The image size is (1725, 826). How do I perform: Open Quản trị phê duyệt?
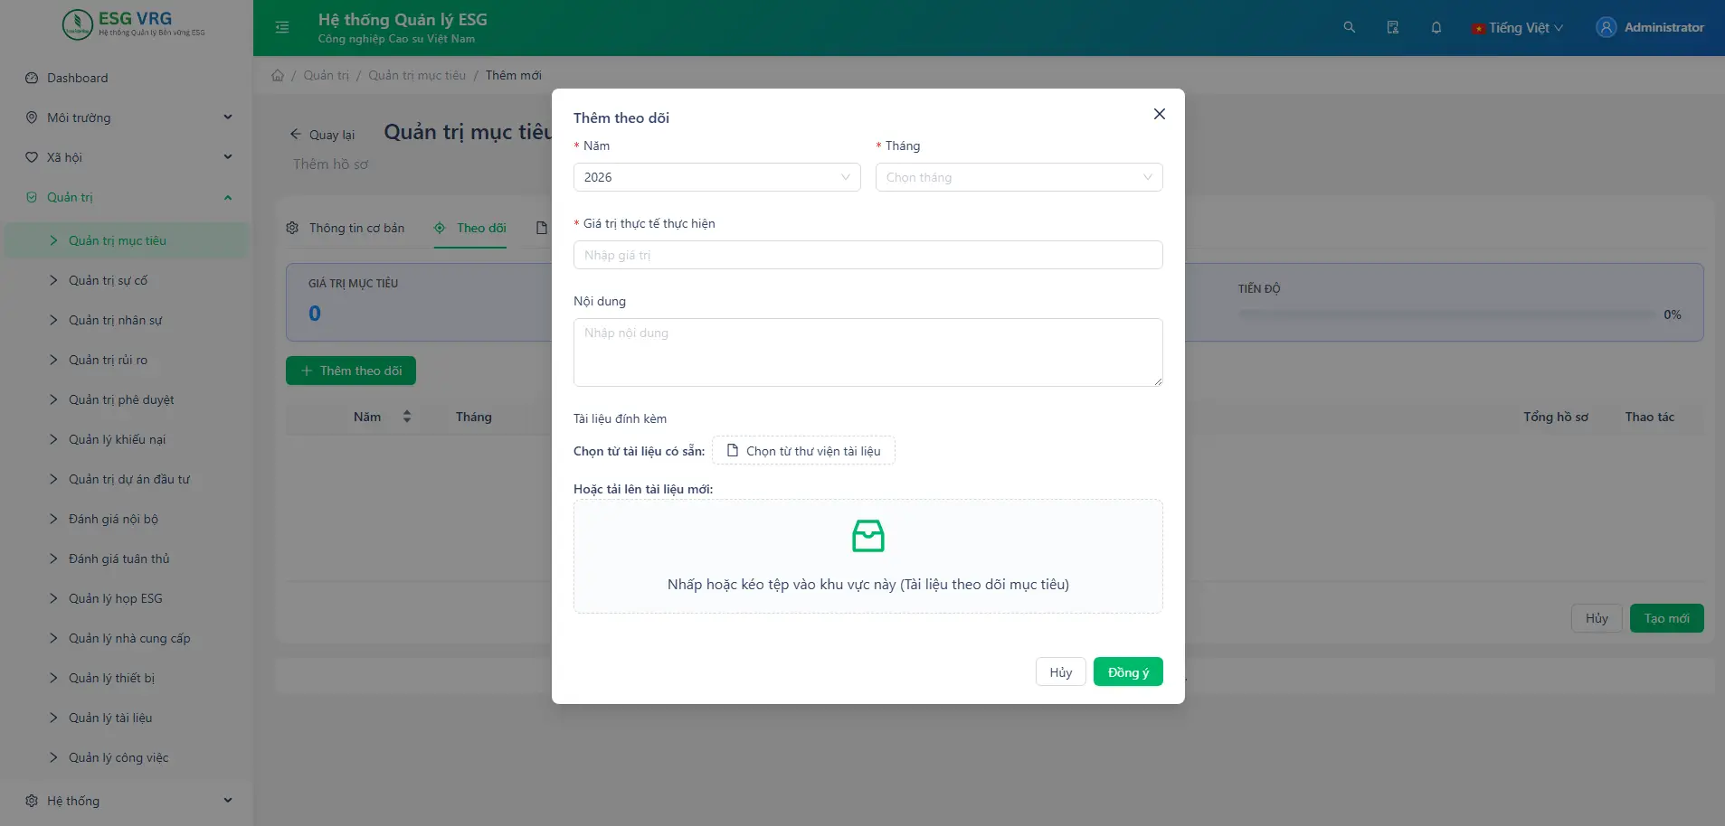[x=127, y=399]
